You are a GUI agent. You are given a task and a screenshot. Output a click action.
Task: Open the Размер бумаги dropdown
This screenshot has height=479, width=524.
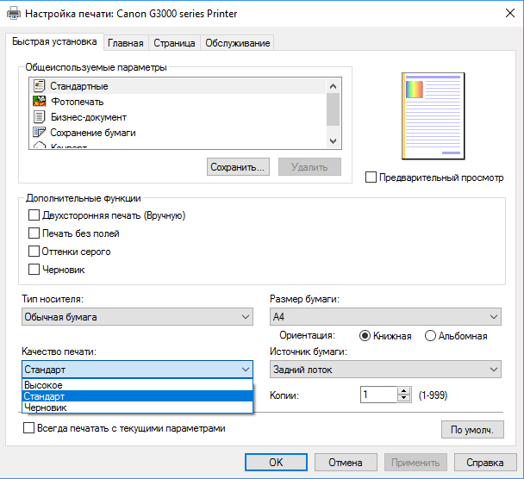385,317
